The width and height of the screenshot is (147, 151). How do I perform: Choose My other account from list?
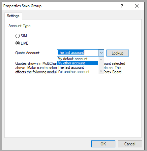point(78,63)
